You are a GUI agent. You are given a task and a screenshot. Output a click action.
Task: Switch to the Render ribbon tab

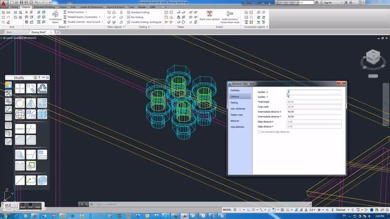(x=142, y=7)
